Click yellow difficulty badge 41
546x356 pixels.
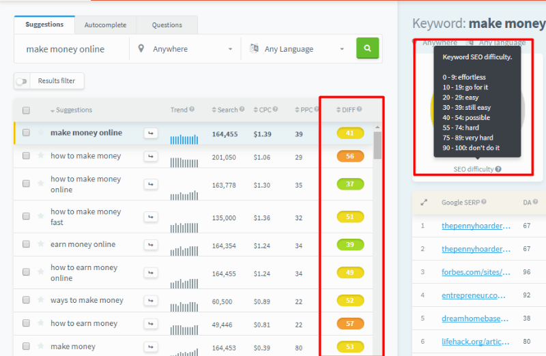click(x=350, y=133)
